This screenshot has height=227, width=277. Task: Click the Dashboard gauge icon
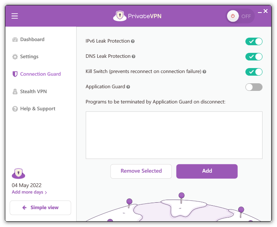click(15, 40)
